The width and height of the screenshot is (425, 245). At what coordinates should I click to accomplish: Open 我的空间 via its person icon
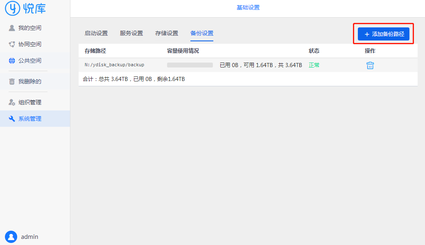click(11, 28)
